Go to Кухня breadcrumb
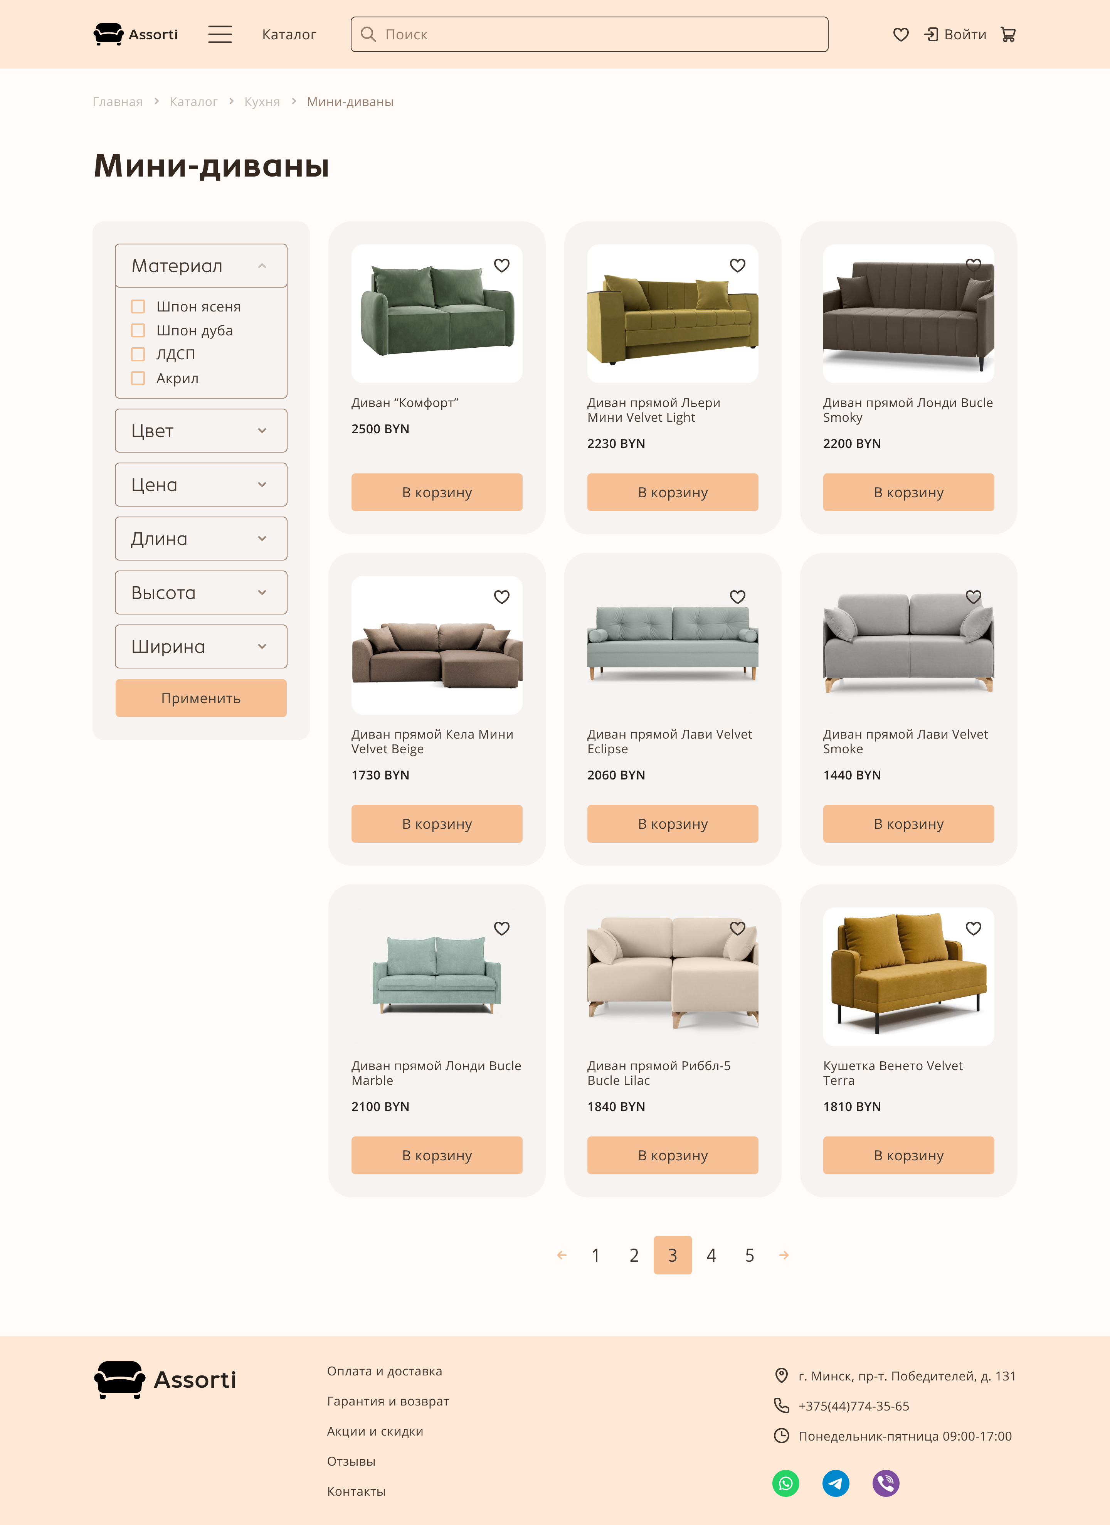Viewport: 1110px width, 1525px height. pos(262,101)
